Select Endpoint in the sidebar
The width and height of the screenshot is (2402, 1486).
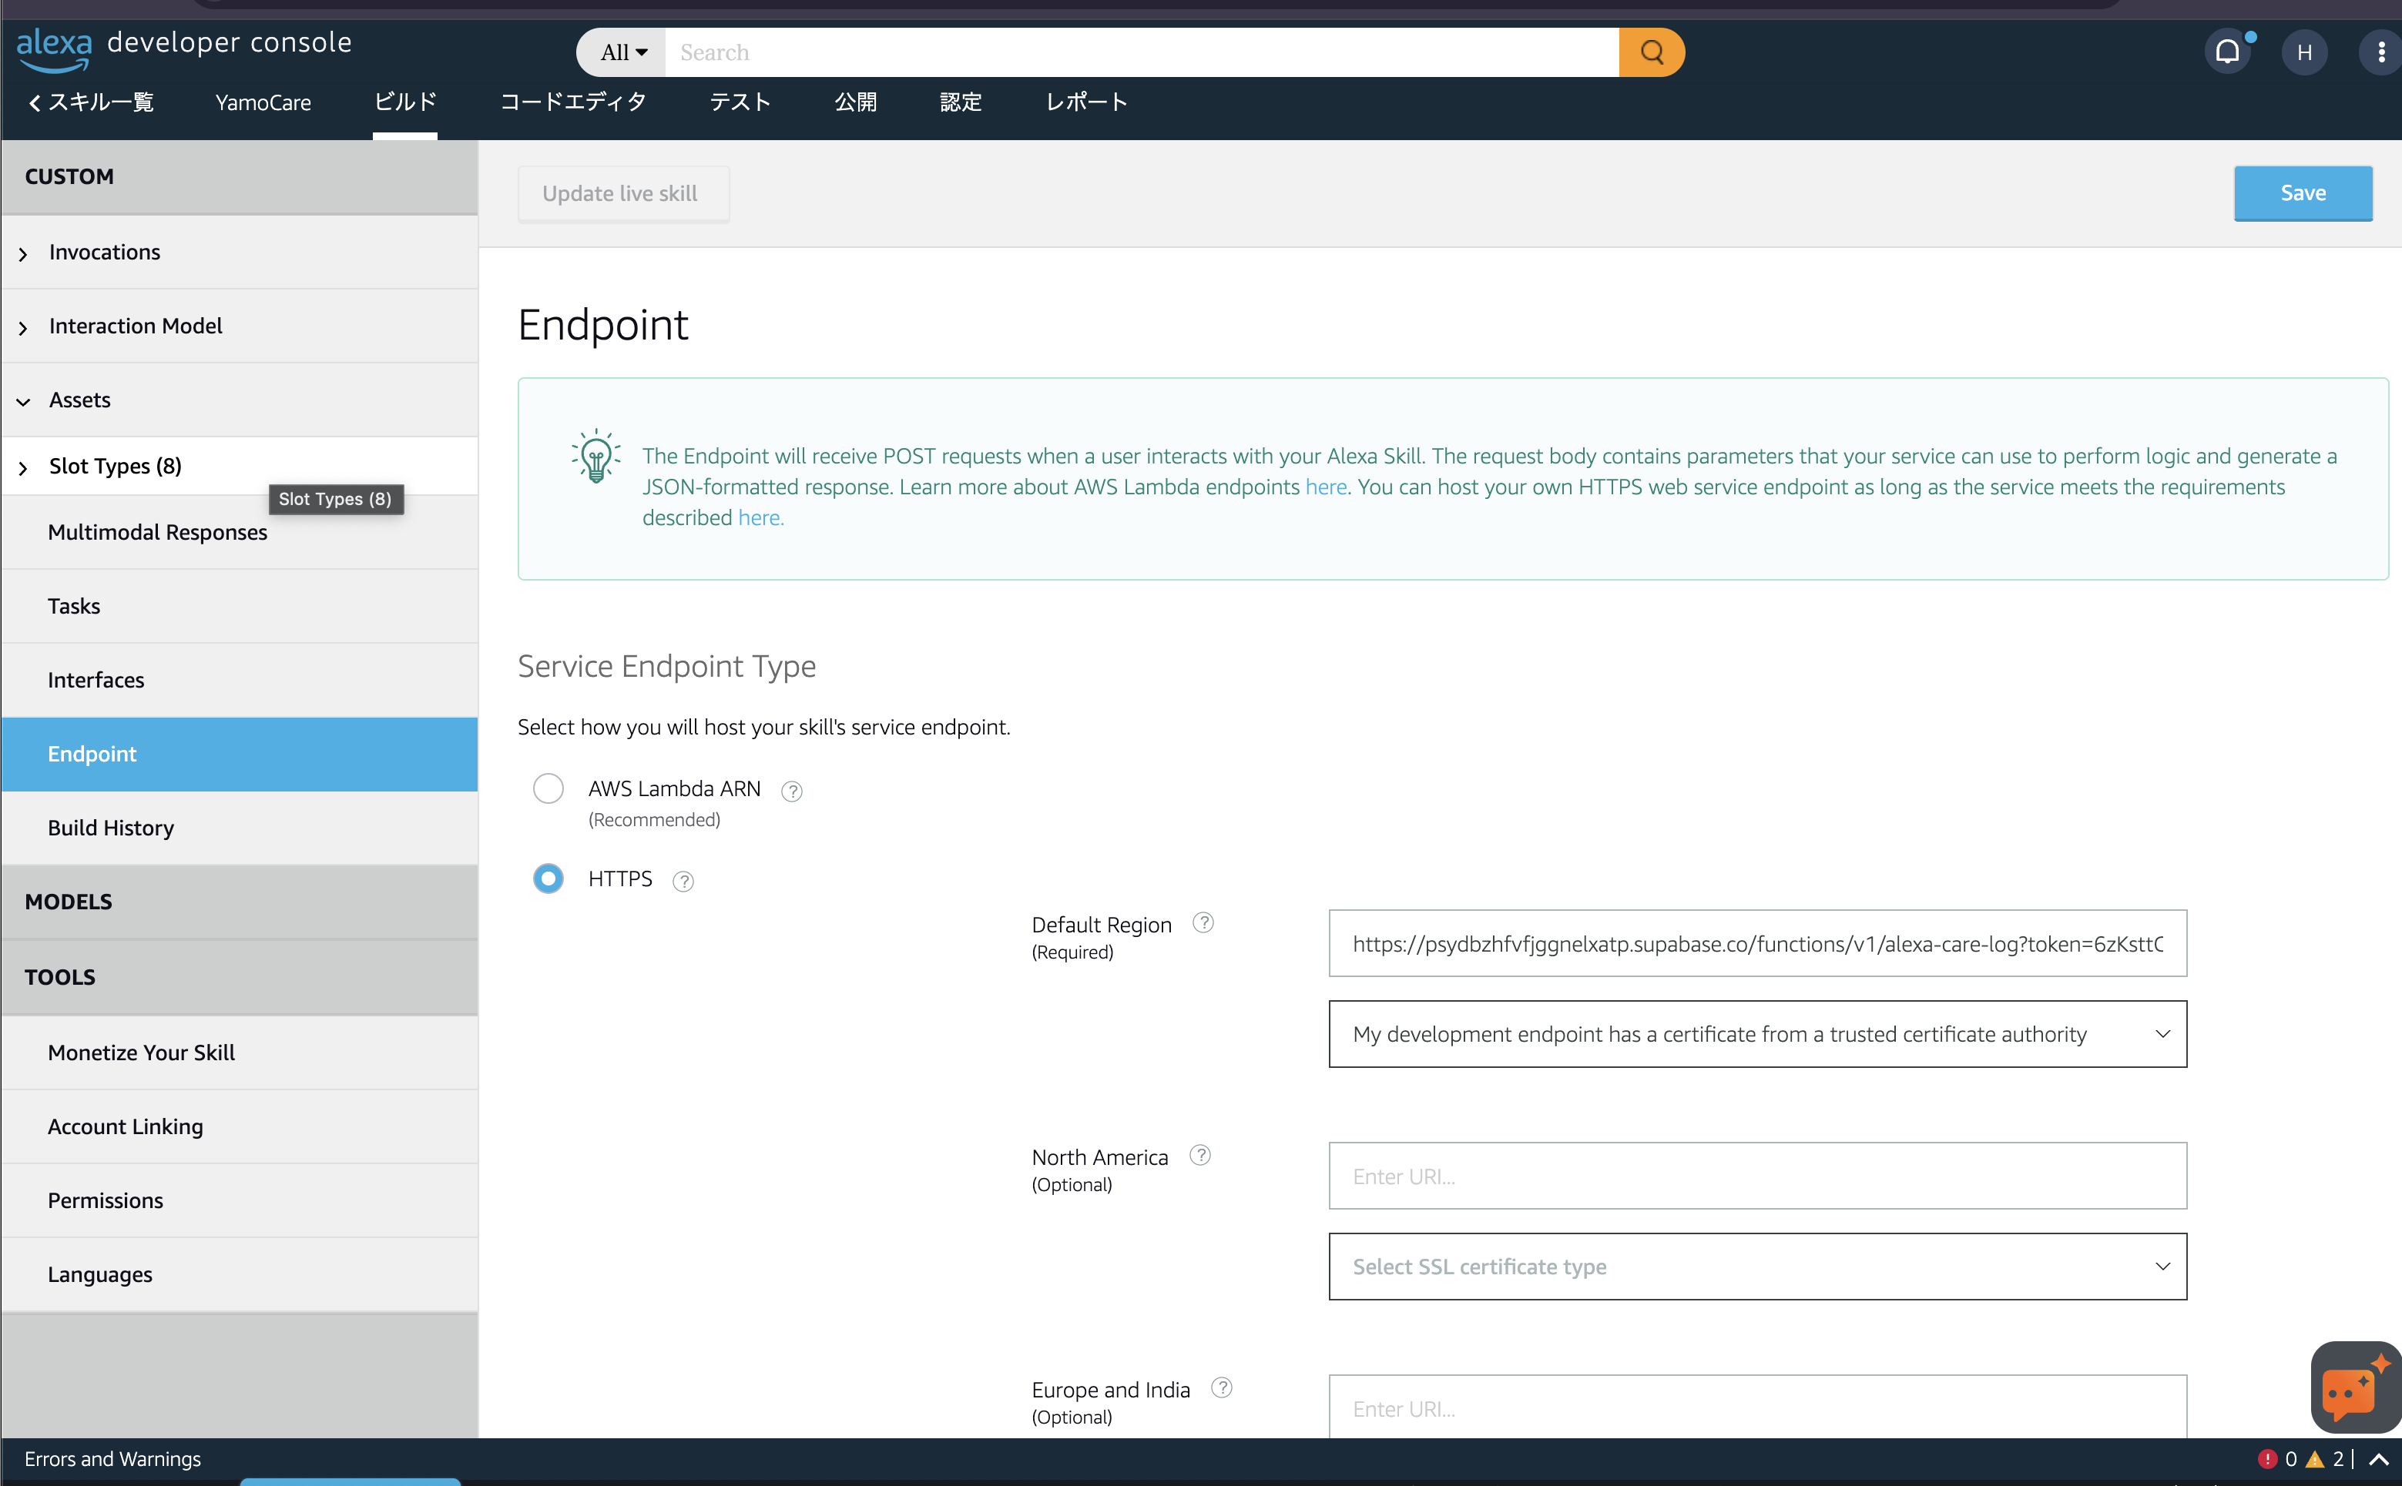pos(240,754)
